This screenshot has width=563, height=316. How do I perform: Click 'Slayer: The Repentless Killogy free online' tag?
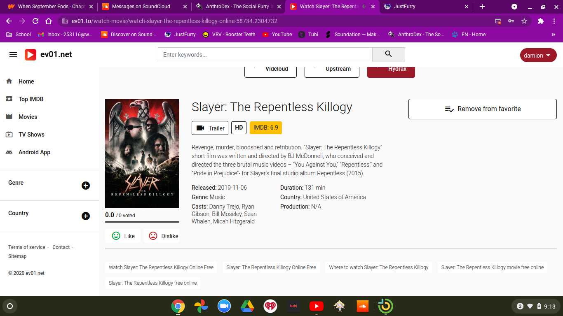pos(153,283)
